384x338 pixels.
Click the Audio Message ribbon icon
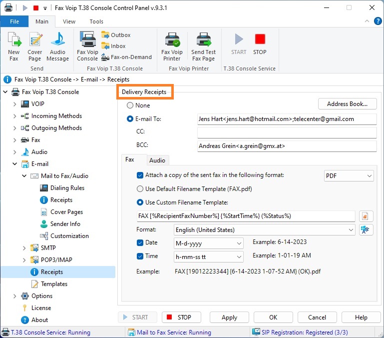click(x=57, y=46)
